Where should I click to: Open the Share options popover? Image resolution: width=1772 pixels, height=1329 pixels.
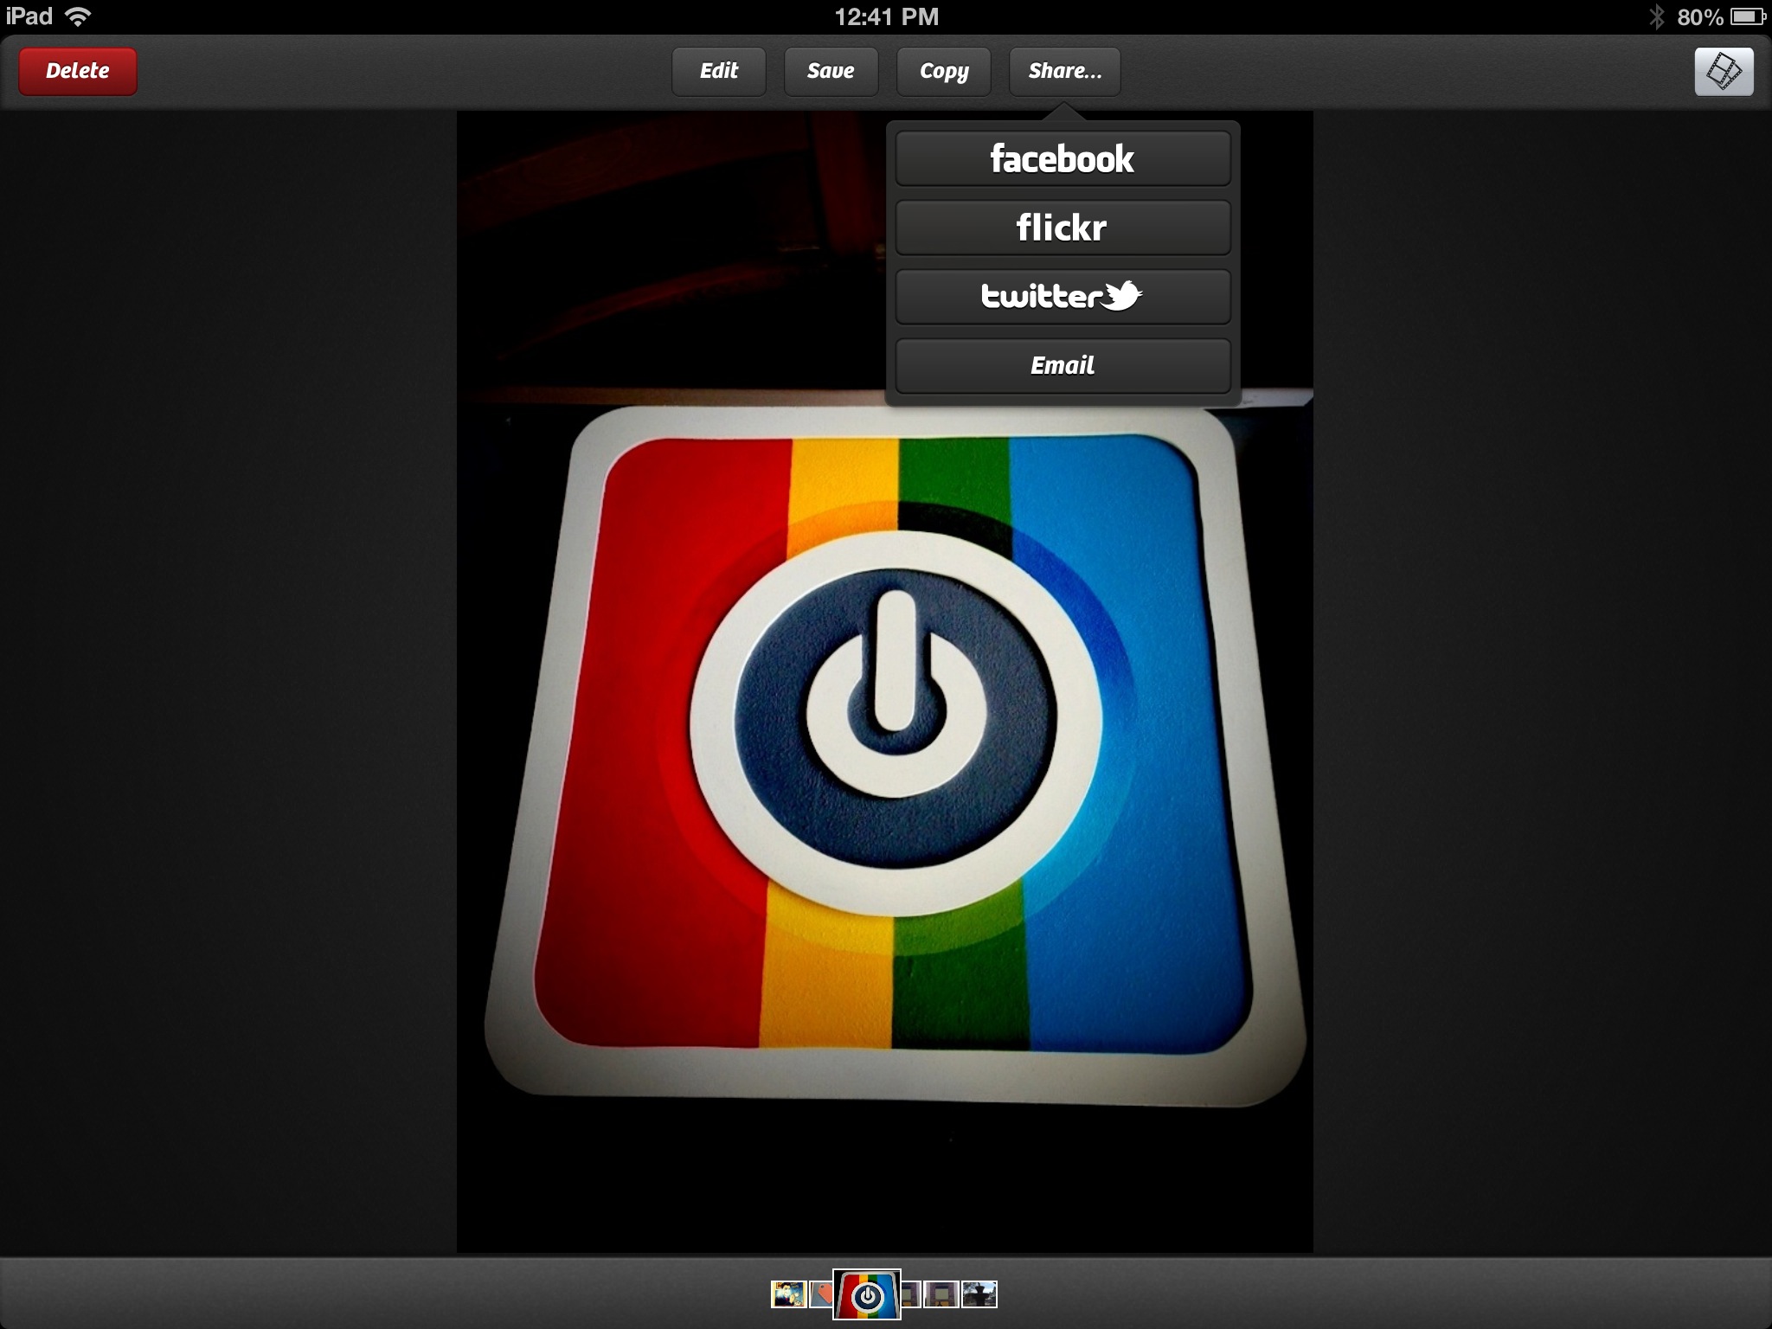(x=1064, y=71)
